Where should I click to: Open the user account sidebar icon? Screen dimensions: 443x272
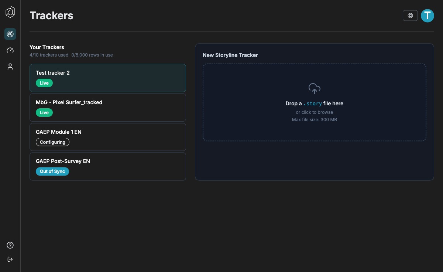point(10,67)
